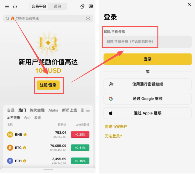
Task: Select the 自选 market tab
Action: click(11, 110)
